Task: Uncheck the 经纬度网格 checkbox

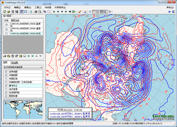Action: pyautogui.click(x=6, y=92)
